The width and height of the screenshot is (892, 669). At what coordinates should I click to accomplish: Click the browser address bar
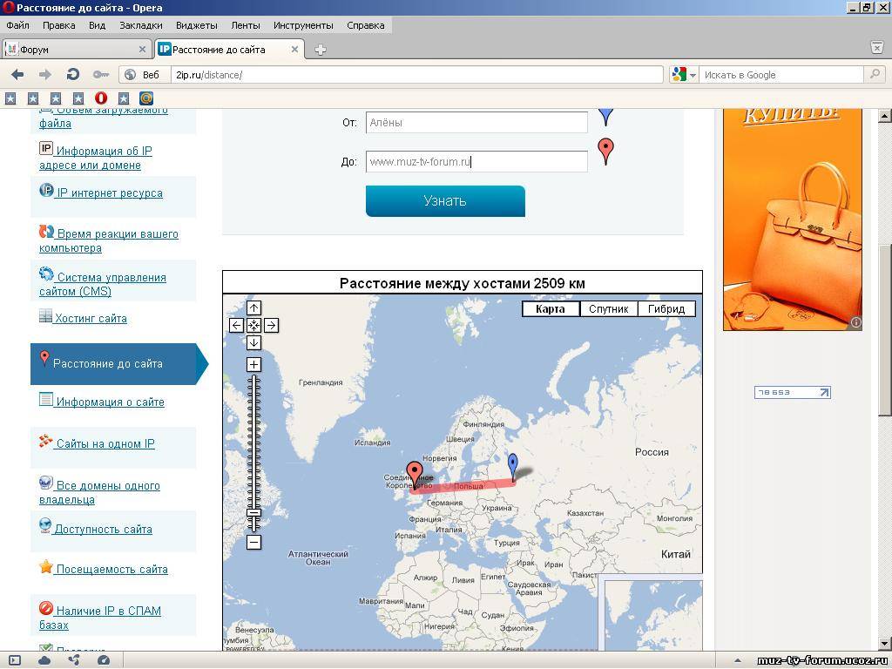click(418, 75)
